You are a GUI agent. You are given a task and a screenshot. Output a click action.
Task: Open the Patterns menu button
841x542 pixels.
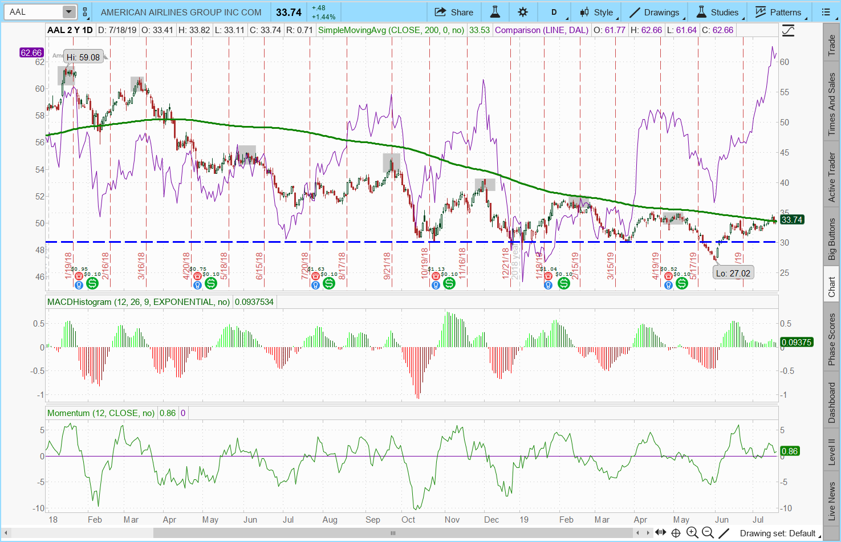[778, 12]
